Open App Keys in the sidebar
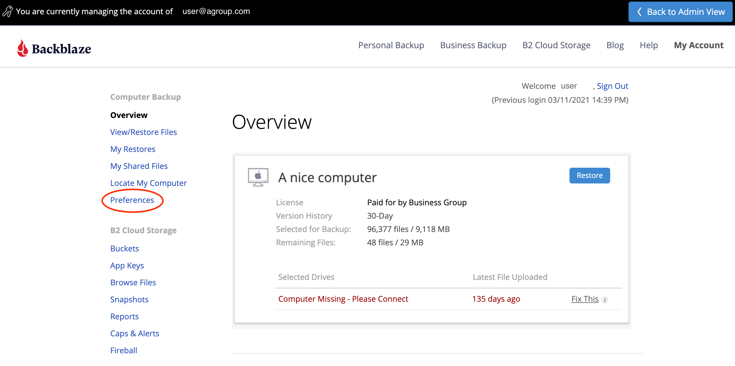Image resolution: width=735 pixels, height=366 pixels. pos(127,266)
